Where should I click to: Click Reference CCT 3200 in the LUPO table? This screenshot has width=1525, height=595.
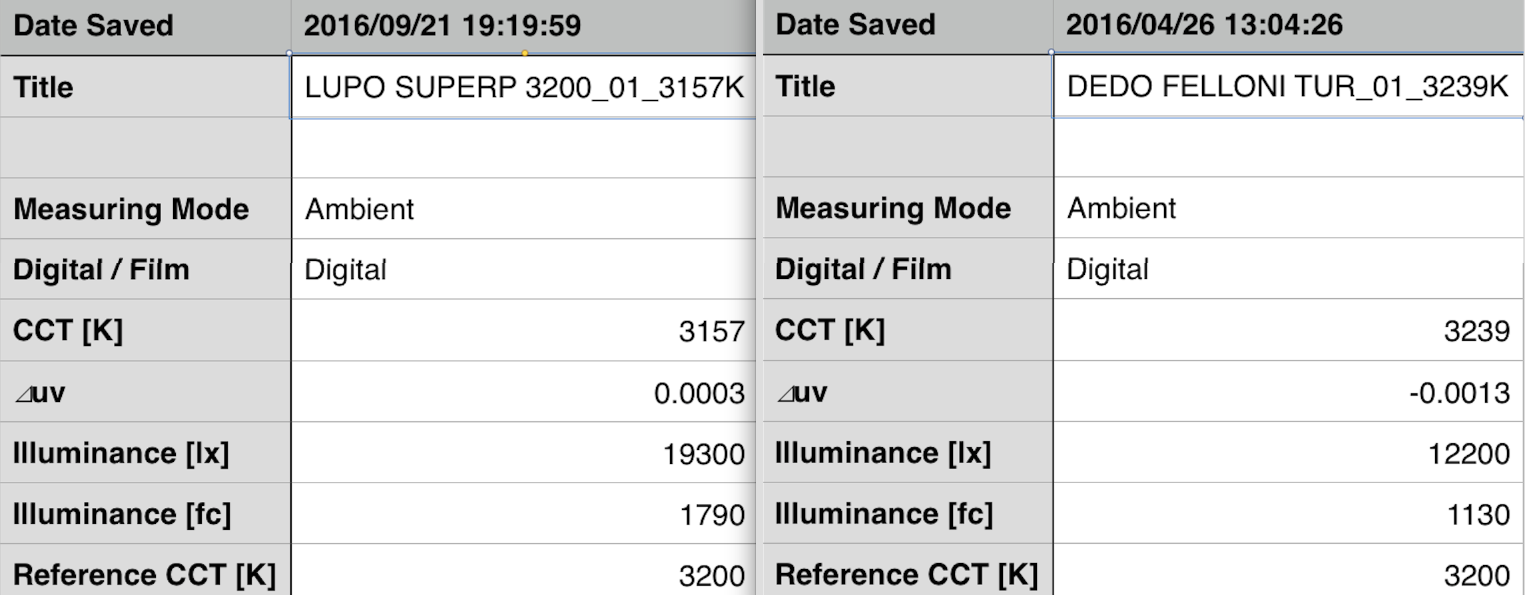(x=711, y=576)
